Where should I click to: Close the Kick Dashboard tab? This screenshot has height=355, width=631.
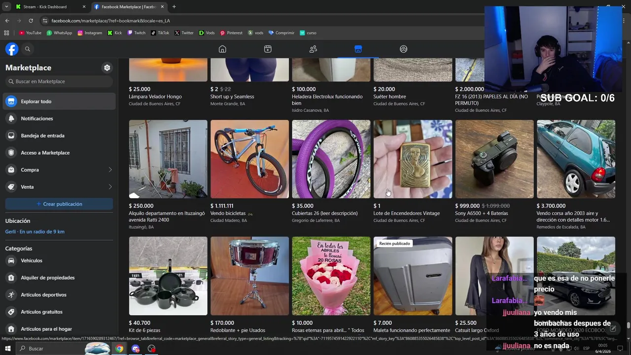(84, 7)
